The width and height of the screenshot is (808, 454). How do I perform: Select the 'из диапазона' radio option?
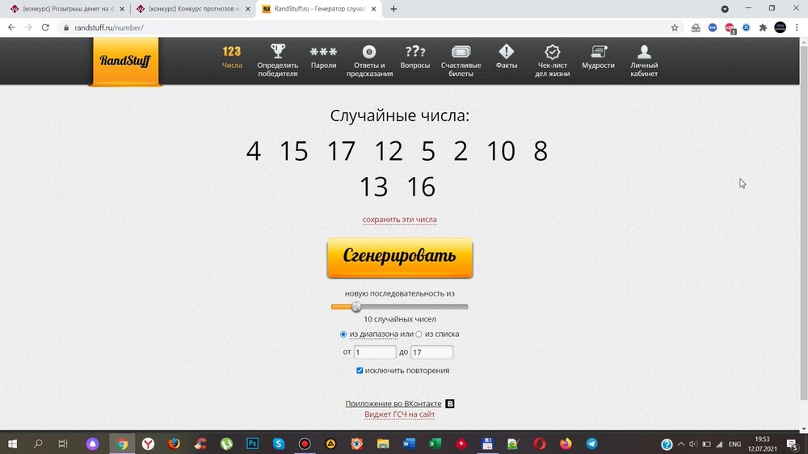[x=344, y=334]
